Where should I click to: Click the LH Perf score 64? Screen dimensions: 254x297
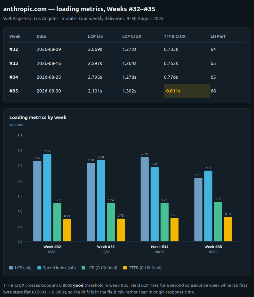213,49
